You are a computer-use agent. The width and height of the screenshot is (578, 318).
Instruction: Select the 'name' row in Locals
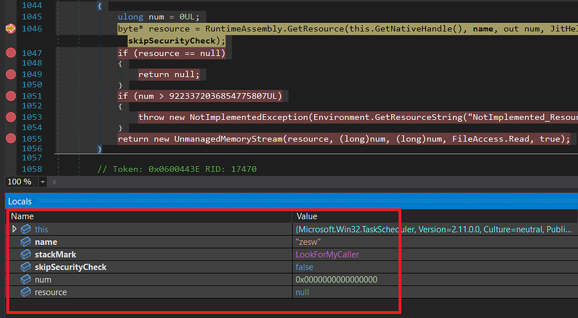click(x=292, y=242)
